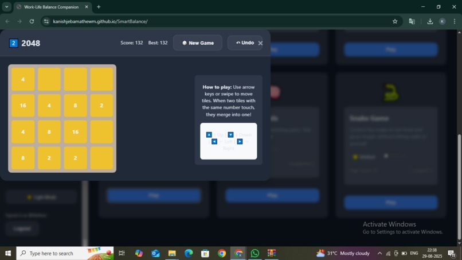
Task: Click the blurred Light Mode toggle
Action: pyautogui.click(x=41, y=197)
